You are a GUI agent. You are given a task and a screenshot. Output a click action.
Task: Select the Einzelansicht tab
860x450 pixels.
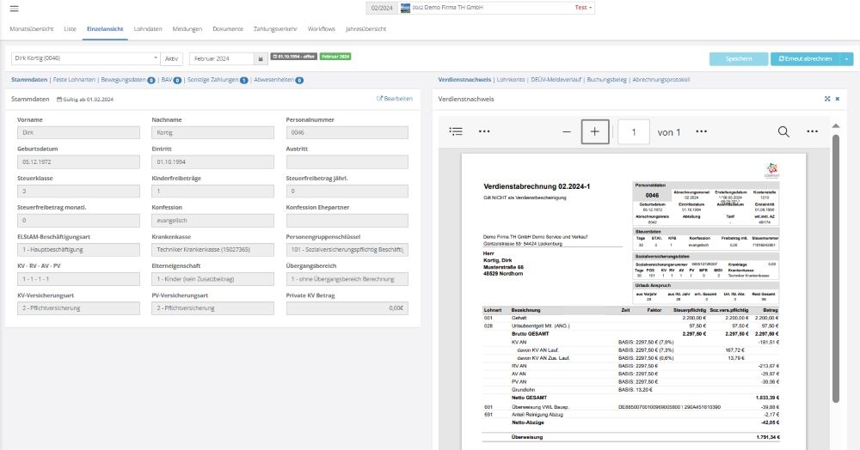[x=105, y=29]
